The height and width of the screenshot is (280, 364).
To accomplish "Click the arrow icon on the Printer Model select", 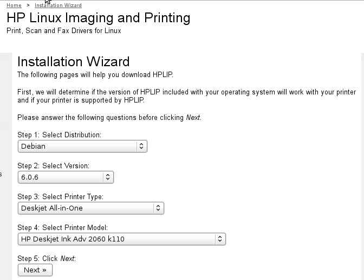I will pos(219,239).
